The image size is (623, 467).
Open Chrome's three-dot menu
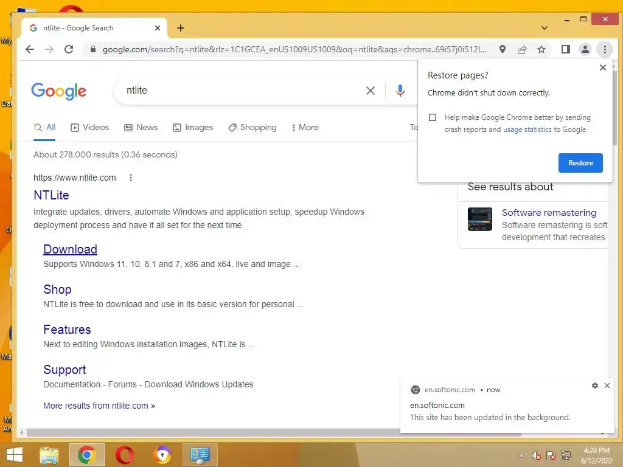(605, 49)
